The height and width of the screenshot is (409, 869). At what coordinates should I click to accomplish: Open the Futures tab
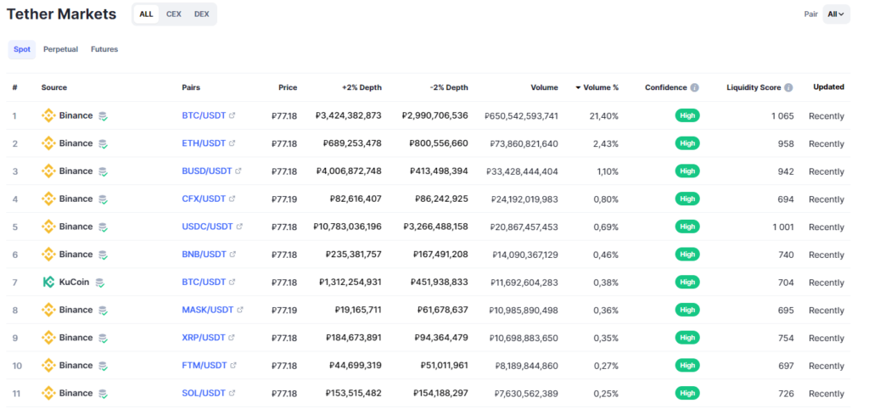click(104, 49)
